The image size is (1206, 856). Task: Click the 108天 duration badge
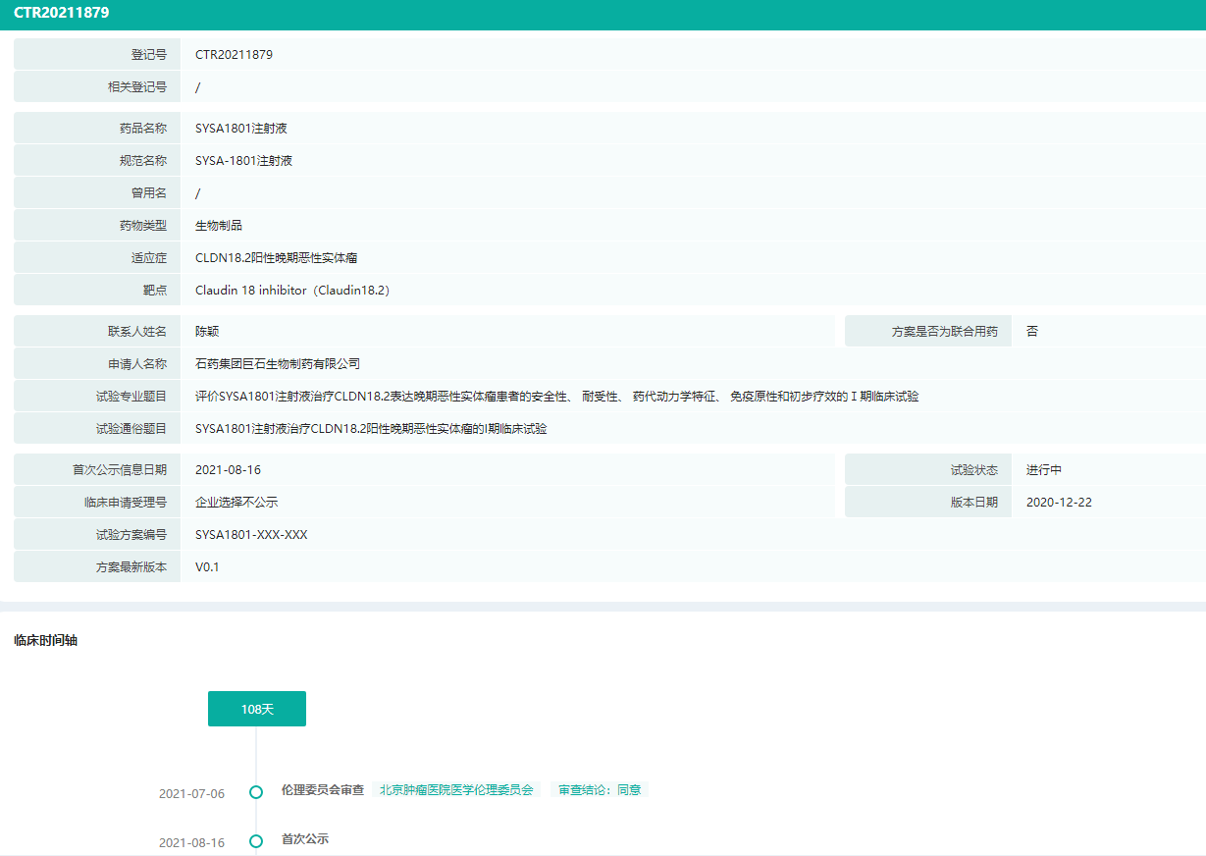(x=257, y=709)
